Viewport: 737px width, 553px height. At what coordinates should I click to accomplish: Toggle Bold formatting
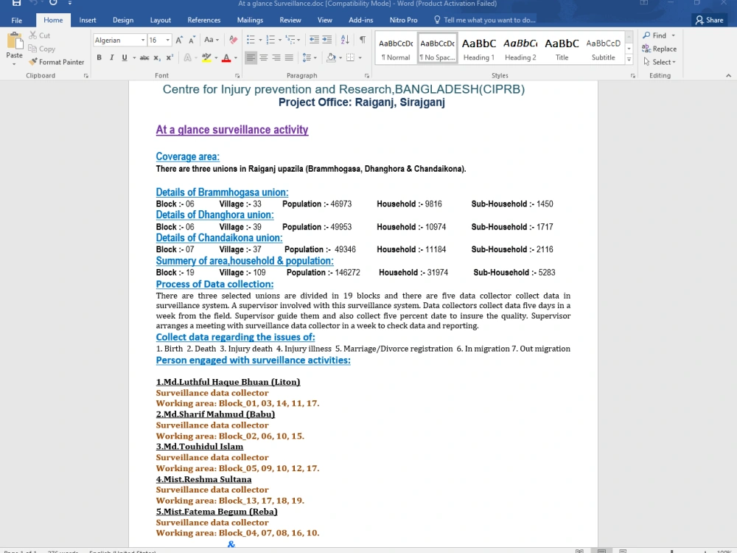click(99, 58)
